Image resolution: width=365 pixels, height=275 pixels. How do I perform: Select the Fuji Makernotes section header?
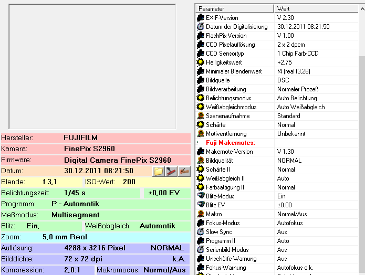coord(231,143)
